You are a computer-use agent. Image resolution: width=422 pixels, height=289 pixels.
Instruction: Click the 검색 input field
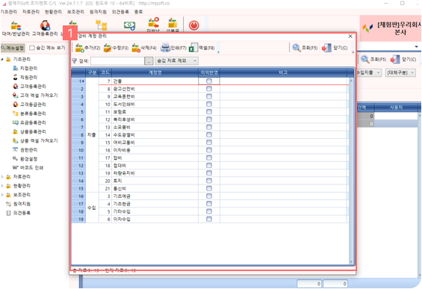pyautogui.click(x=117, y=60)
